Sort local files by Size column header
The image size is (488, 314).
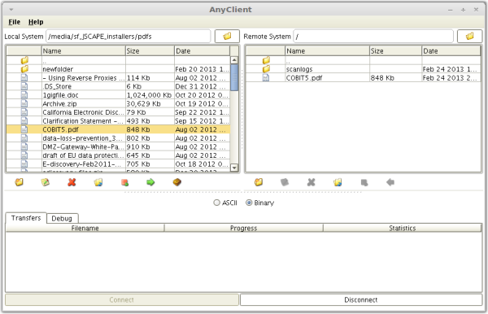pyautogui.click(x=150, y=50)
